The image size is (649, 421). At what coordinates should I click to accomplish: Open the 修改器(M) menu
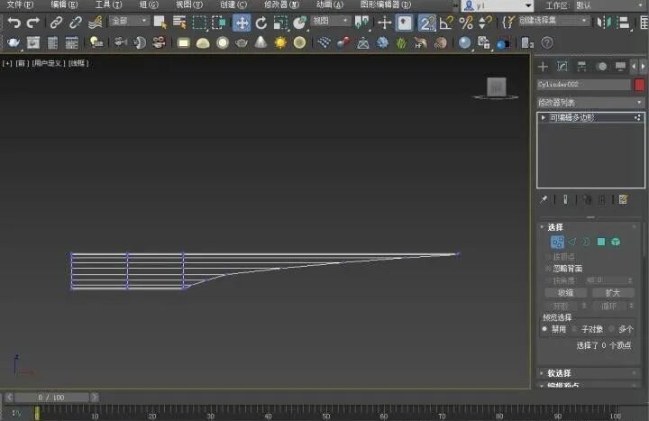281,5
